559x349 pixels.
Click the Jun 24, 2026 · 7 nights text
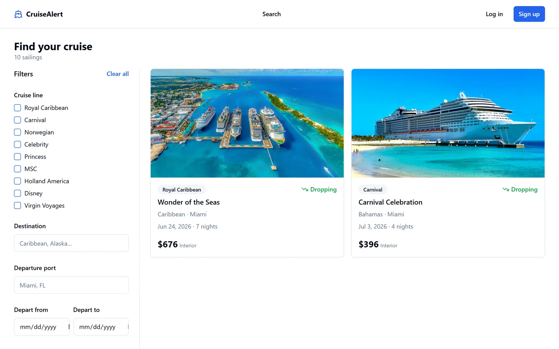188,227
